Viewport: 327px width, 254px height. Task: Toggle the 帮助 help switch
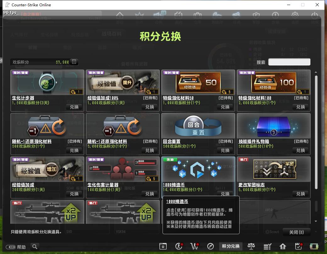click(x=11, y=247)
